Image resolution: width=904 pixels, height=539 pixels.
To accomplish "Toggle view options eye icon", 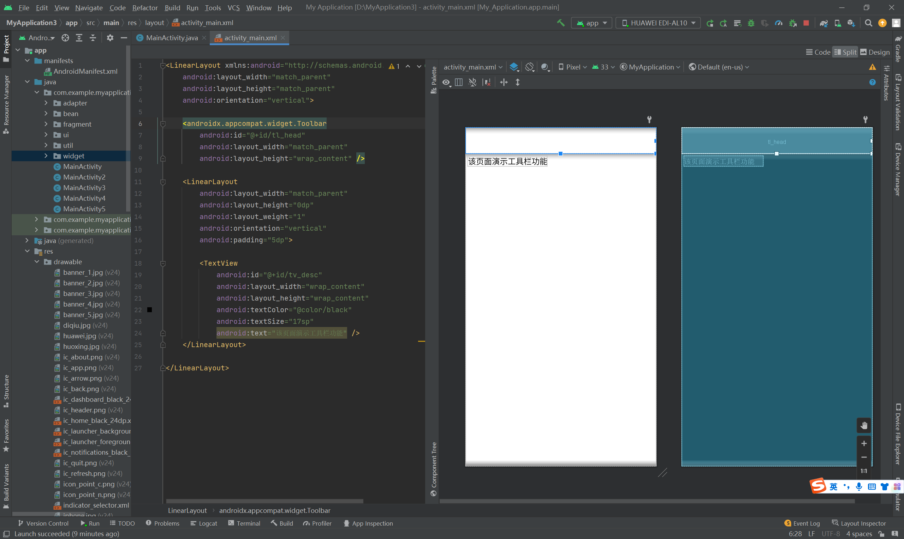I will pos(446,83).
